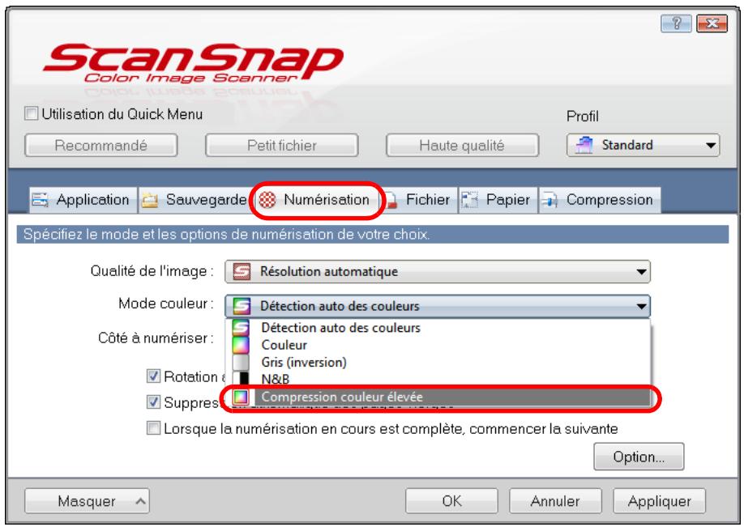Enable Utilisation du Quick Menu checkbox
744x527 pixels.
tap(32, 114)
